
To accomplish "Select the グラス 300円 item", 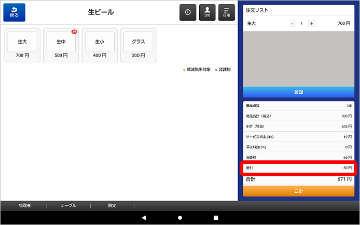I will click(139, 46).
